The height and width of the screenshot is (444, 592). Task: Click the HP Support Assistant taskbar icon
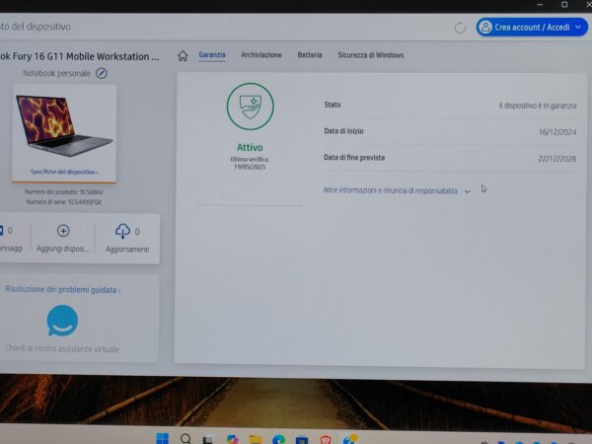(x=349, y=439)
